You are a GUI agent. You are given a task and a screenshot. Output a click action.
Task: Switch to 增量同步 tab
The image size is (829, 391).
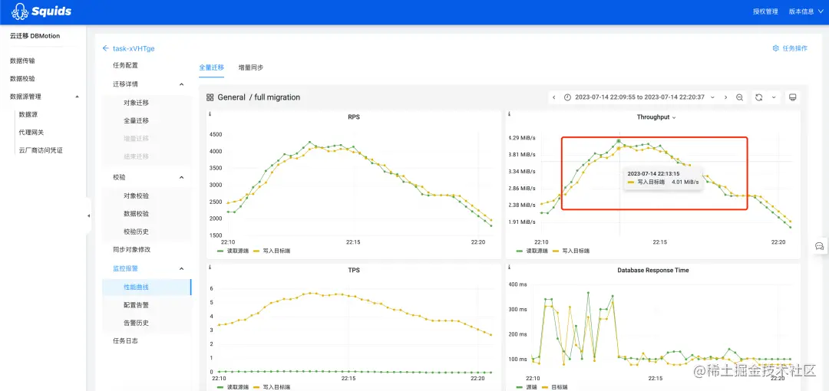[250, 67]
